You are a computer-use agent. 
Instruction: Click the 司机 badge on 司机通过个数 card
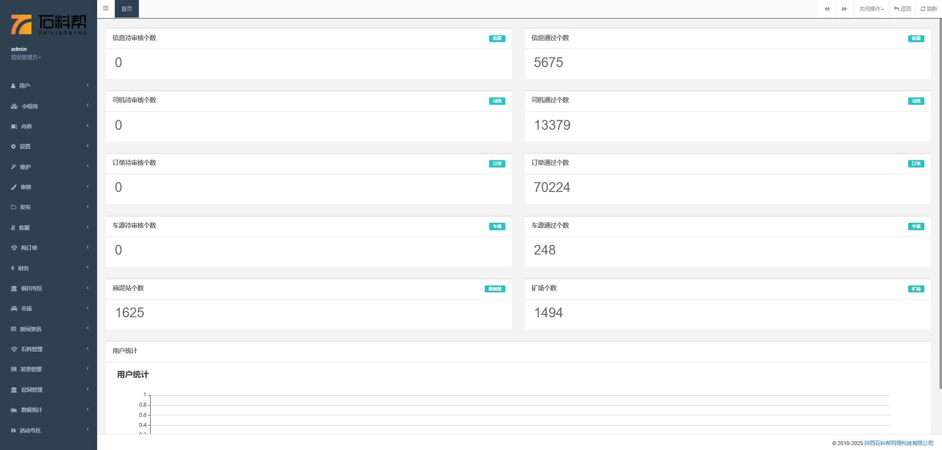(916, 101)
